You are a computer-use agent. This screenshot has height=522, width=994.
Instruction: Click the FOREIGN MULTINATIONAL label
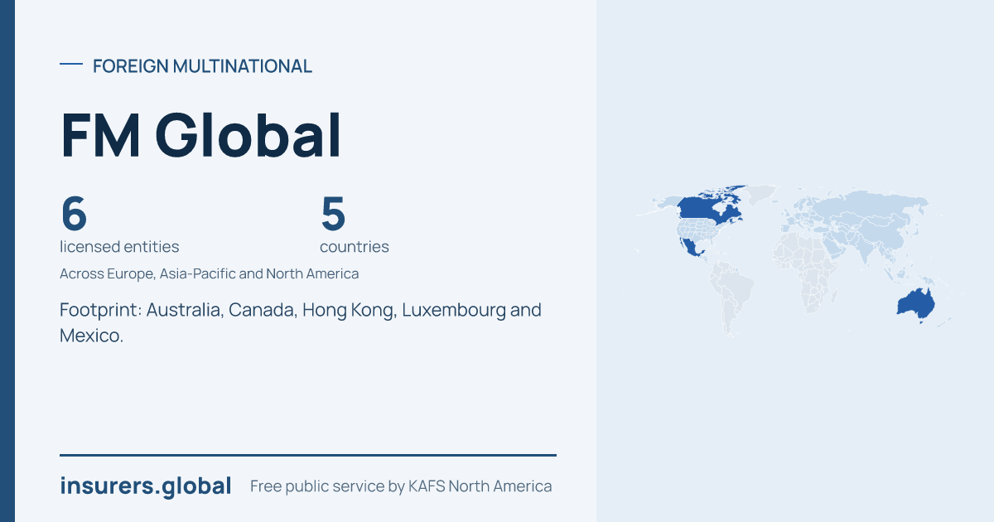202,66
